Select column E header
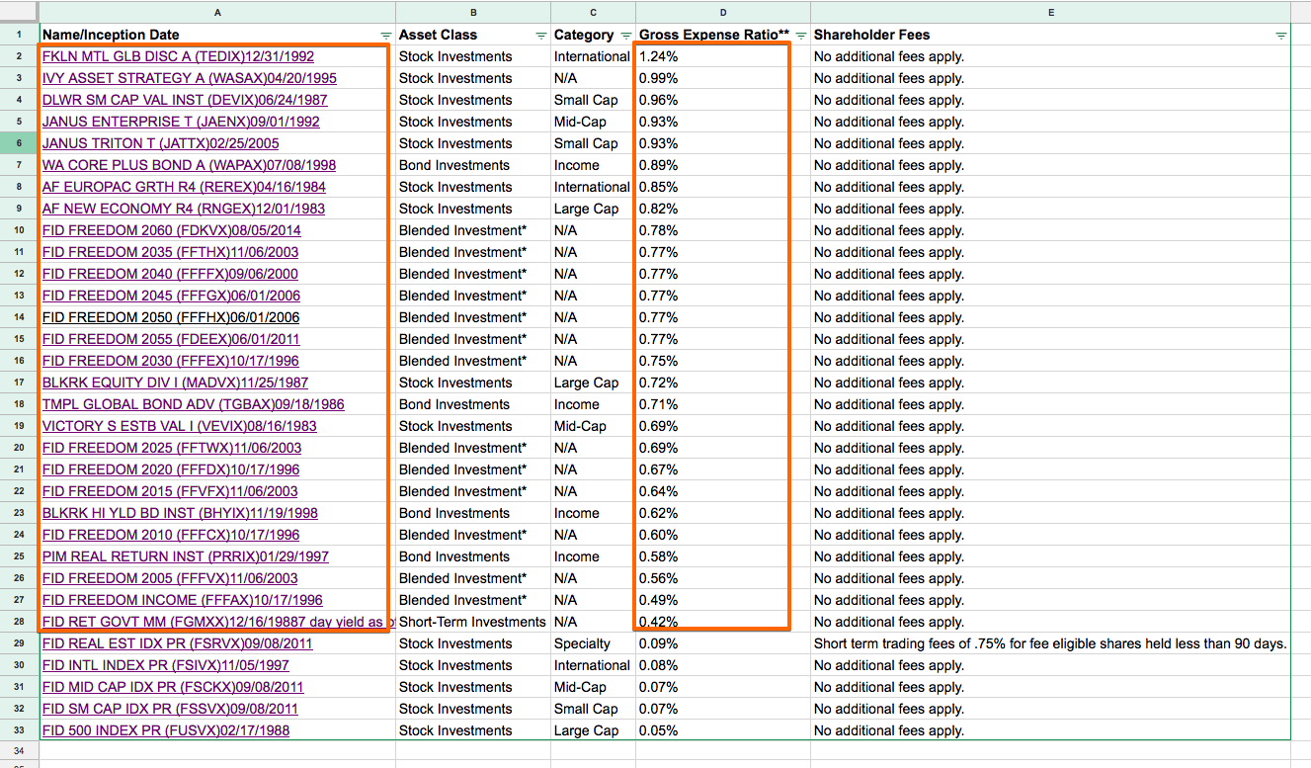Screen dimensions: 1311x768 (x=1051, y=12)
